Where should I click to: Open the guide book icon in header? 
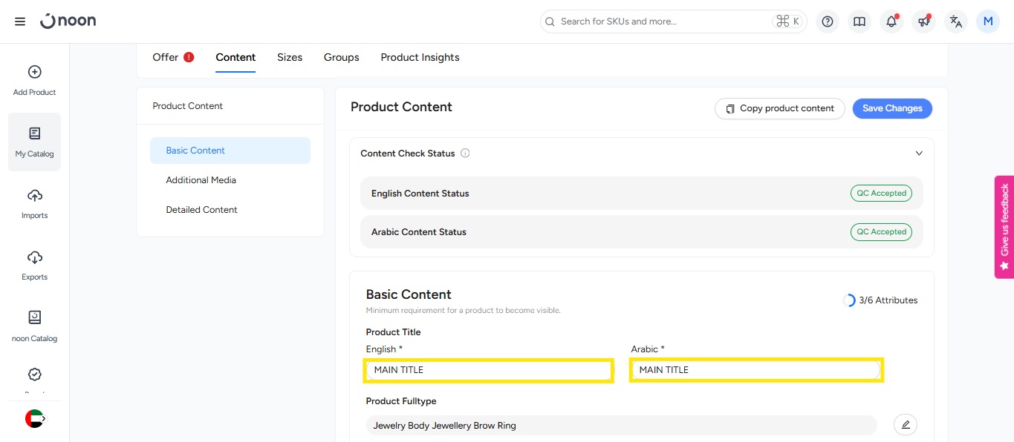859,22
